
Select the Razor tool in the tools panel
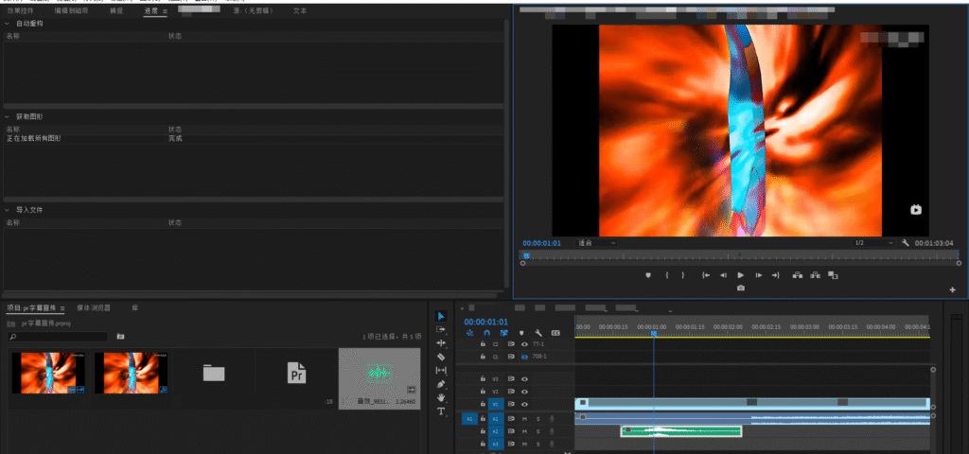tap(441, 357)
